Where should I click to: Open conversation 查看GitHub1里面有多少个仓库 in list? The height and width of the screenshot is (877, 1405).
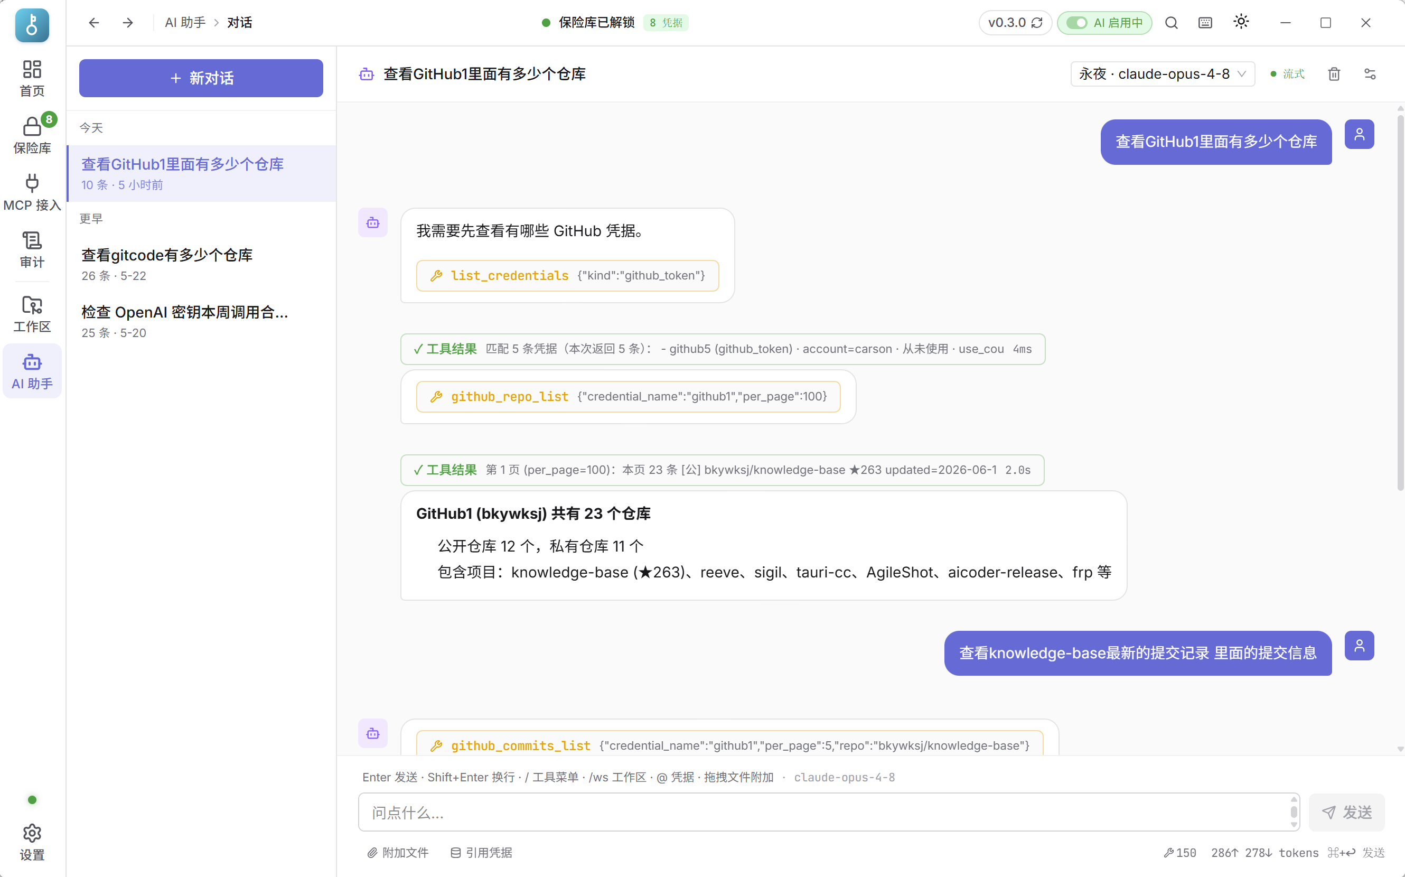(x=202, y=173)
